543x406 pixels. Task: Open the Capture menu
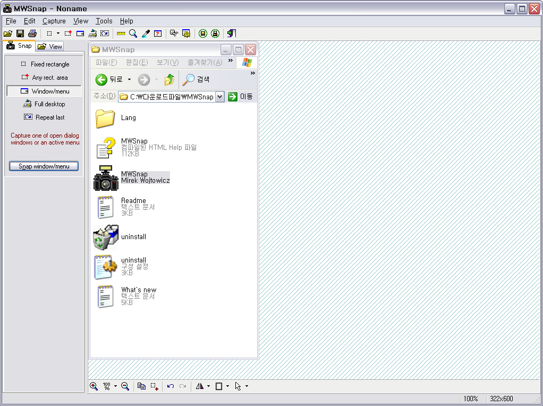(x=54, y=21)
